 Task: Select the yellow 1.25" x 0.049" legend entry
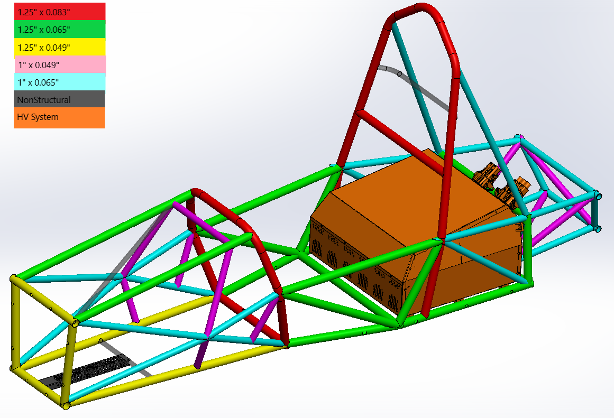coord(59,48)
